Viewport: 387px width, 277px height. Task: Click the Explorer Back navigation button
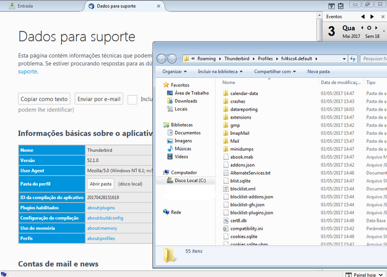click(161, 59)
